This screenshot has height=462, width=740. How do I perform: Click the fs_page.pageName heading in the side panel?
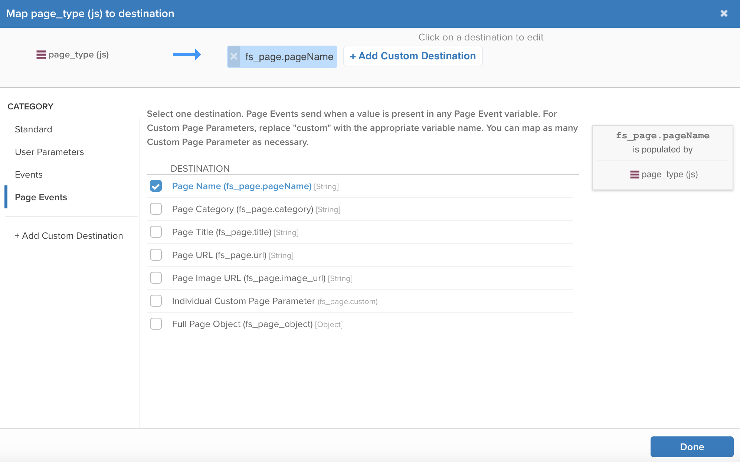662,136
